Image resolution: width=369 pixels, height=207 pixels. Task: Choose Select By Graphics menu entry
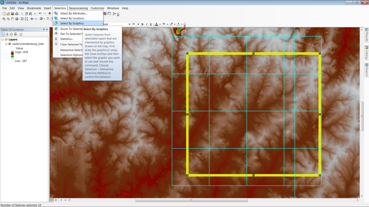pyautogui.click(x=78, y=23)
